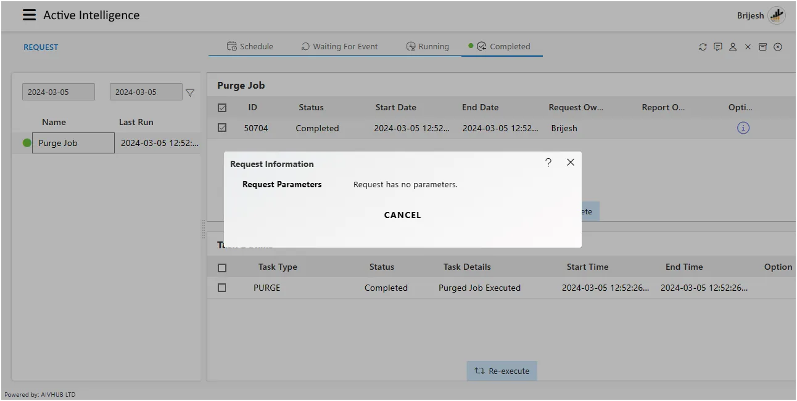Open help in the Request Information dialog
Viewport: 797px width, 401px height.
point(548,162)
